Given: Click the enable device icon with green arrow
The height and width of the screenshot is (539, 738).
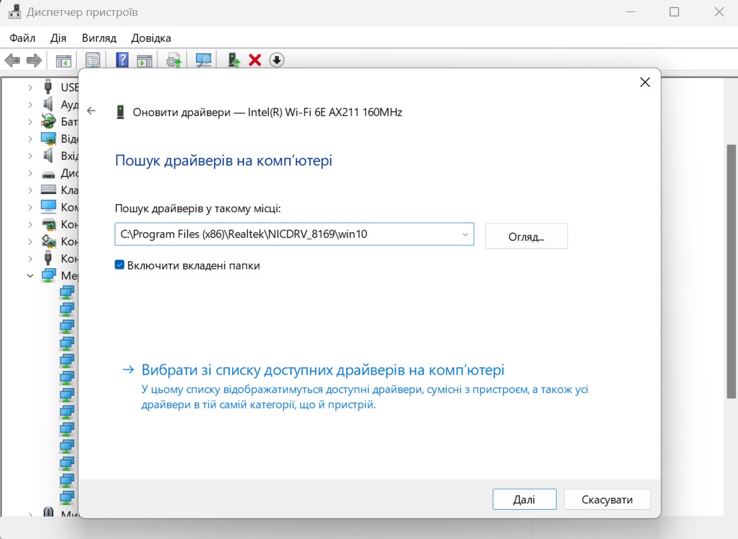Looking at the screenshot, I should [x=234, y=60].
